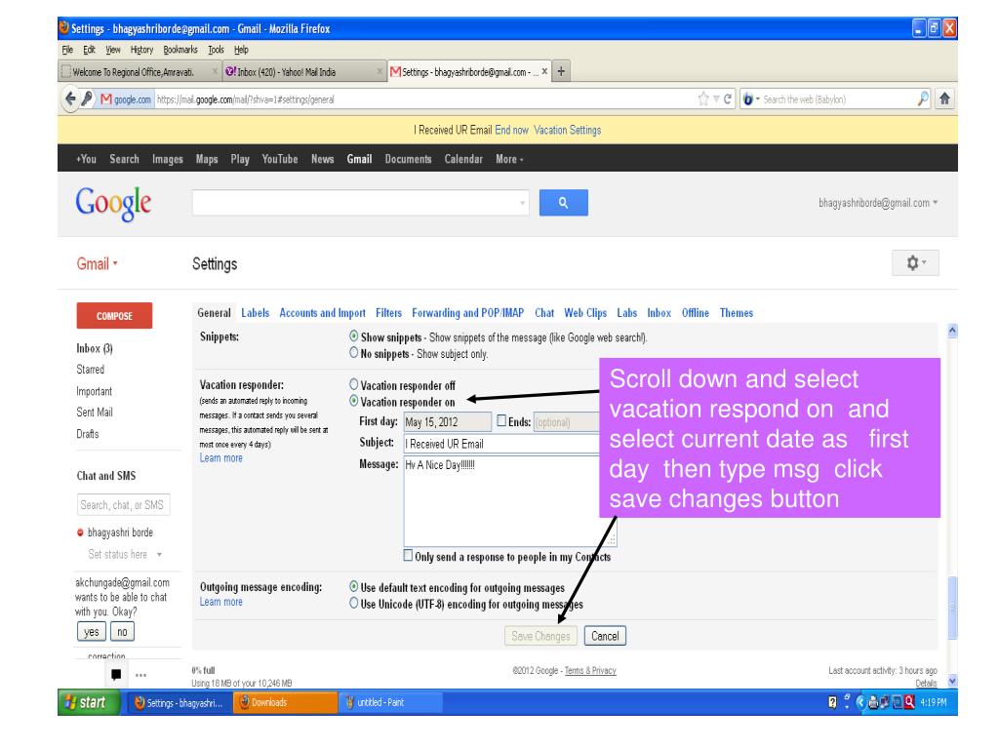Screen dimensions: 999x749
Task: Open the settings gear menu
Action: 915,262
